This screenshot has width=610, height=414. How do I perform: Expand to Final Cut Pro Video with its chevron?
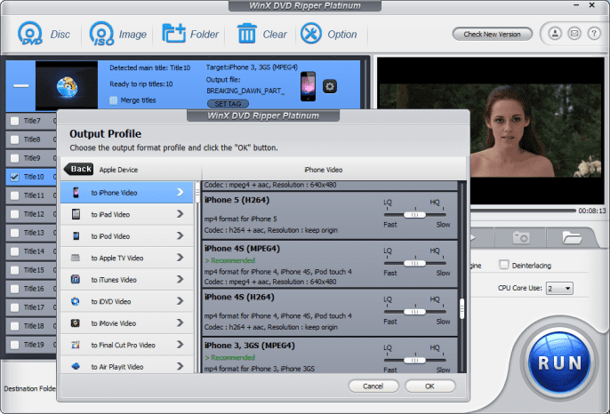point(181,345)
